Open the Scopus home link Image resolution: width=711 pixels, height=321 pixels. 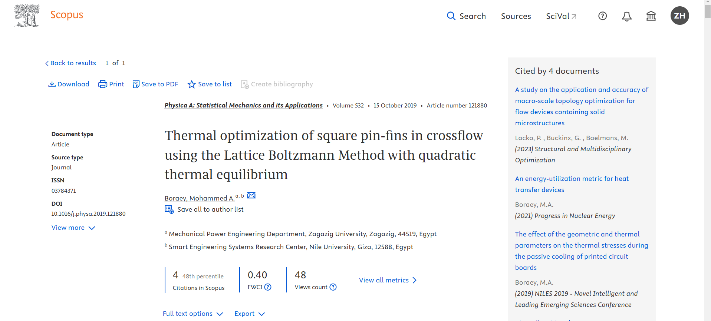[x=67, y=15]
